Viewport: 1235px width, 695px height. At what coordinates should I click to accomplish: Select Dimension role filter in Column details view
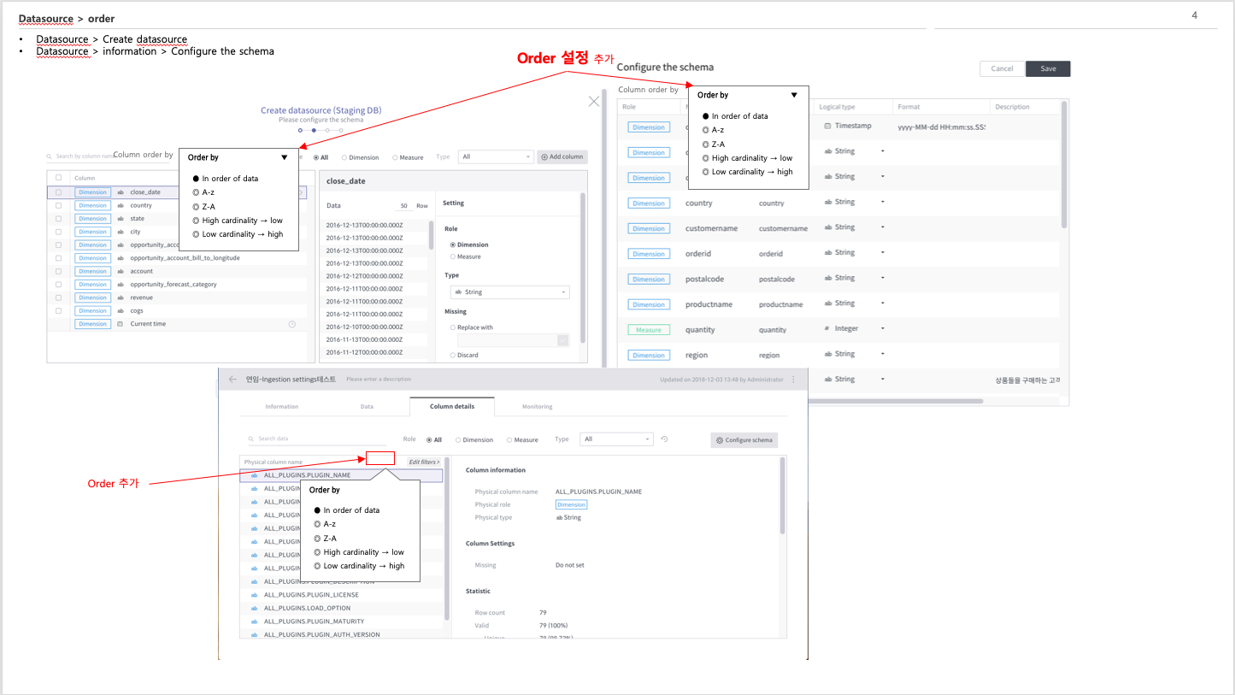pos(458,439)
